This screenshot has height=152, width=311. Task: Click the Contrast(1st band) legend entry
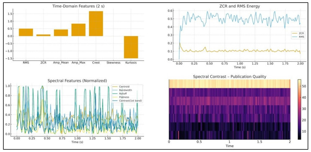[125, 100]
